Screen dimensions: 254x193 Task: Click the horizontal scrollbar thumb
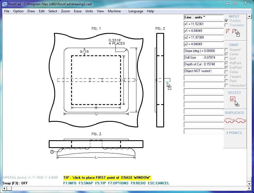click(x=9, y=188)
